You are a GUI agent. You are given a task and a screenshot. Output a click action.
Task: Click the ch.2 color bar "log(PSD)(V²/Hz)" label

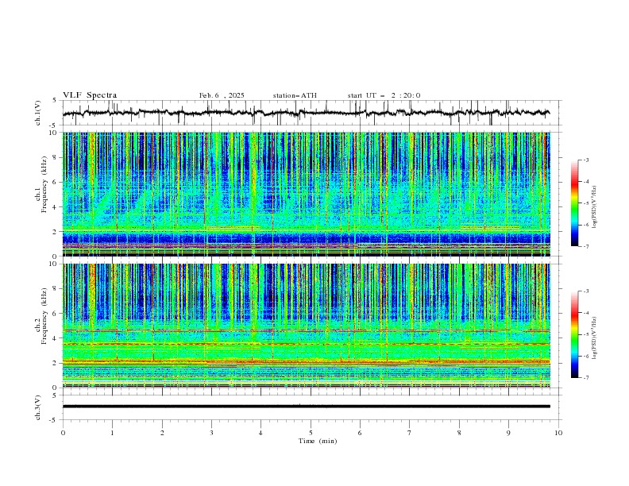(595, 338)
